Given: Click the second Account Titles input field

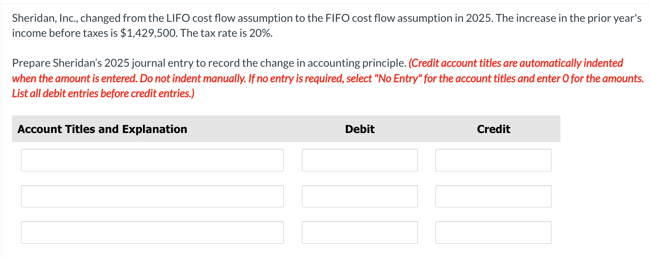Looking at the screenshot, I should point(152,196).
